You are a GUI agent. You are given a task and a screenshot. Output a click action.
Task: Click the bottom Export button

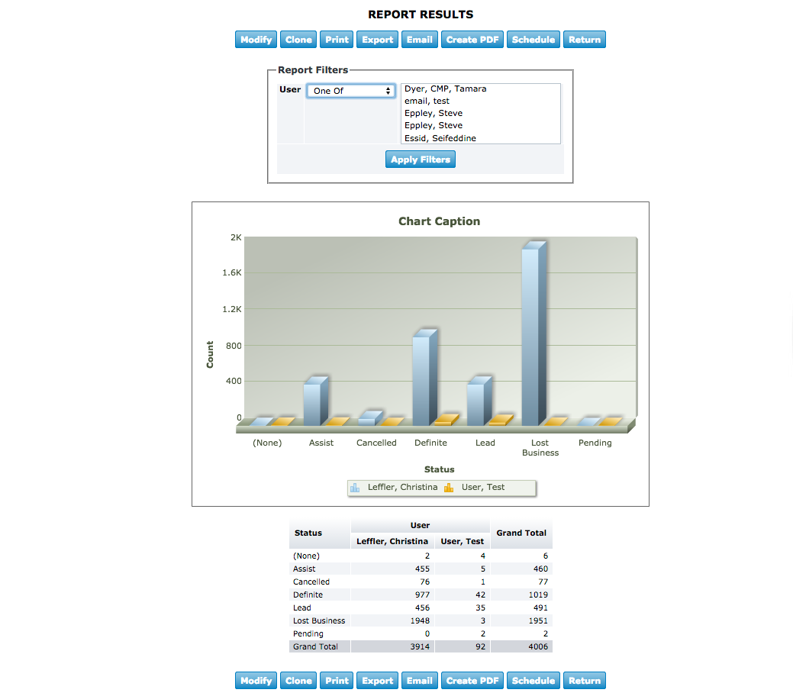(377, 680)
